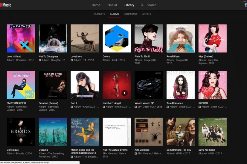Viewport: 247px width, 164px height.
Task: Open the LoveLaws album cover
Action: click(85, 38)
